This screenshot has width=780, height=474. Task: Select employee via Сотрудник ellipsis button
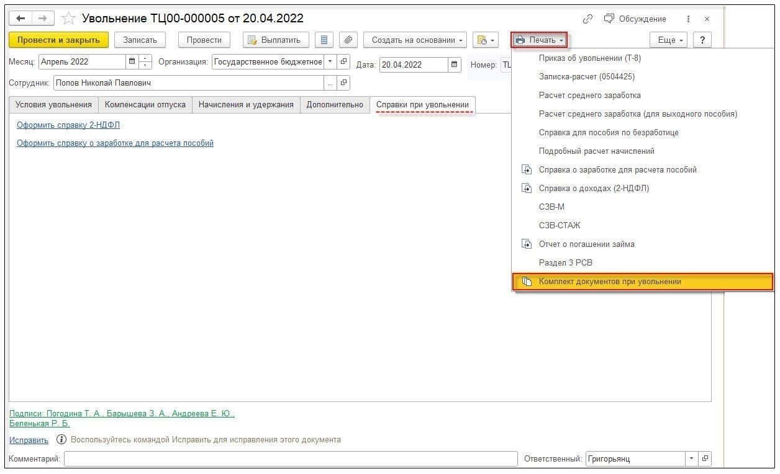tap(330, 83)
